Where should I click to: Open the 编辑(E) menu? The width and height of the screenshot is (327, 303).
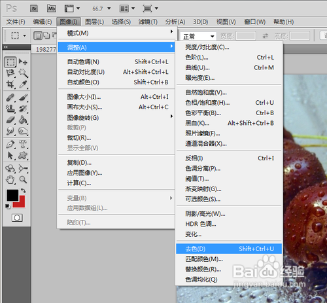coord(43,22)
